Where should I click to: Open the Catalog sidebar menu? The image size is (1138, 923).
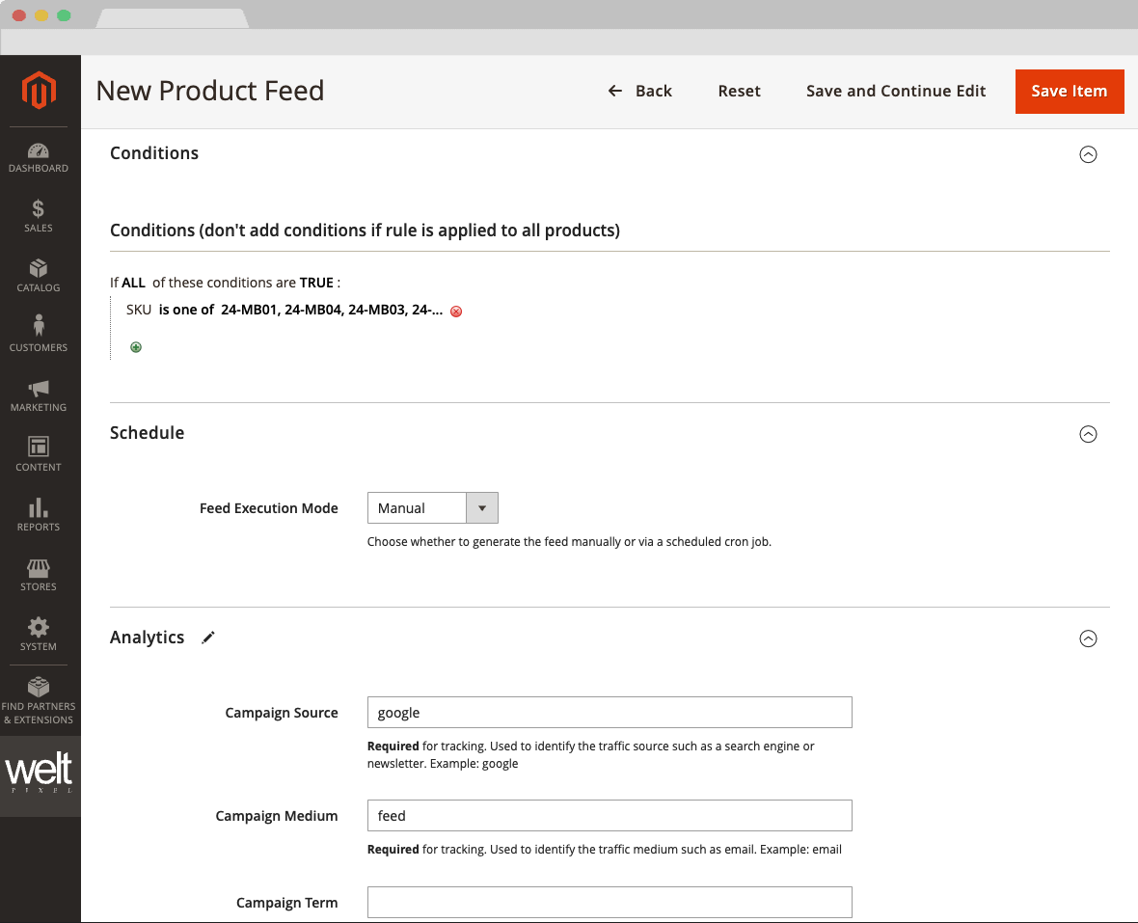point(39,276)
